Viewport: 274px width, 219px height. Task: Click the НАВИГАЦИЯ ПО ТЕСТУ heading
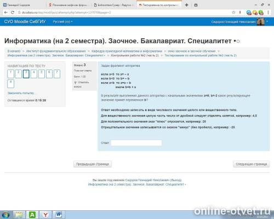[x=26, y=66]
